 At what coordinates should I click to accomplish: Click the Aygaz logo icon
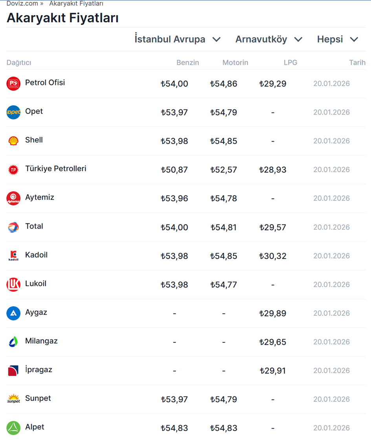tap(13, 313)
